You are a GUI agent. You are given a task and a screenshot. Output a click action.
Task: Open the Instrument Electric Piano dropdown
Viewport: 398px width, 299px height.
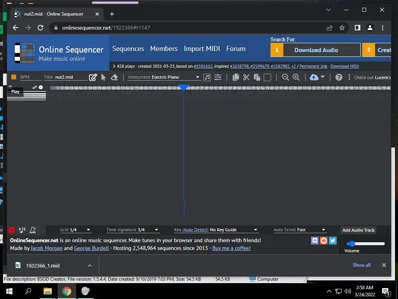(x=164, y=77)
